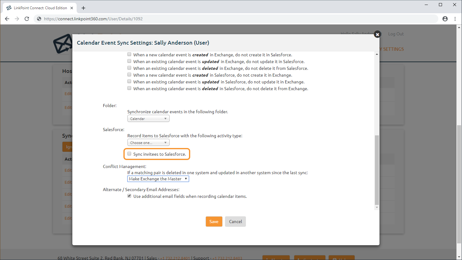The image size is (462, 260).
Task: Open the Calendar folder dropdown
Action: pyautogui.click(x=148, y=118)
